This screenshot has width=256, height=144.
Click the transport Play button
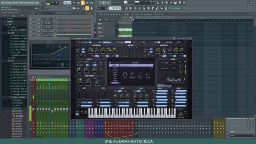tap(52, 3)
